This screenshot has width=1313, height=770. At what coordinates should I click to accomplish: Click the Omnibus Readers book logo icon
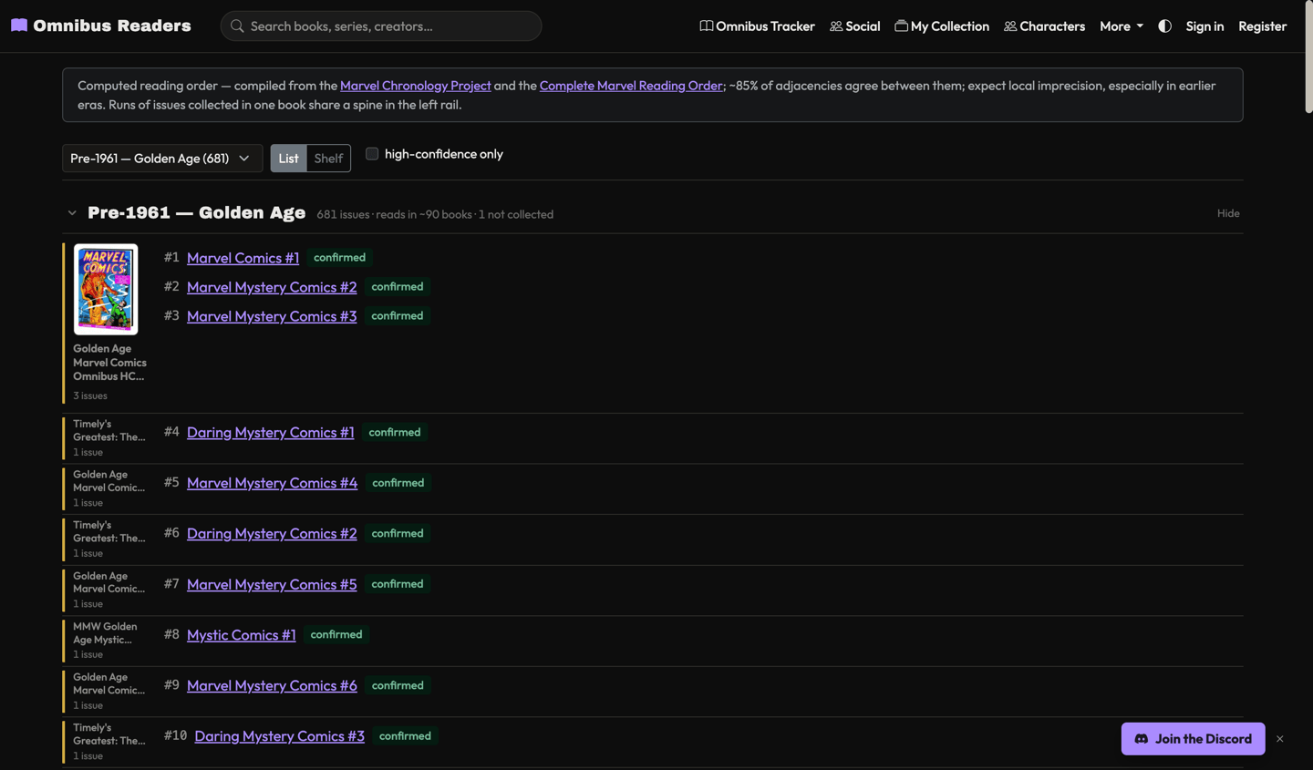click(19, 26)
